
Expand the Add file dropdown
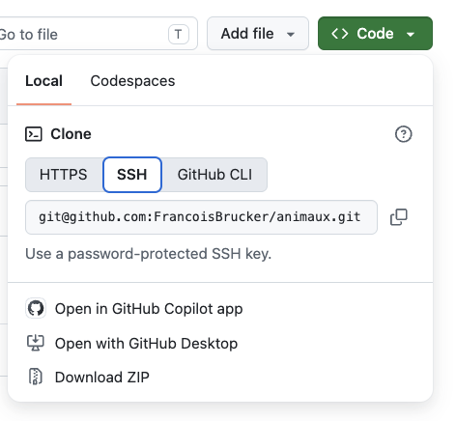(258, 34)
